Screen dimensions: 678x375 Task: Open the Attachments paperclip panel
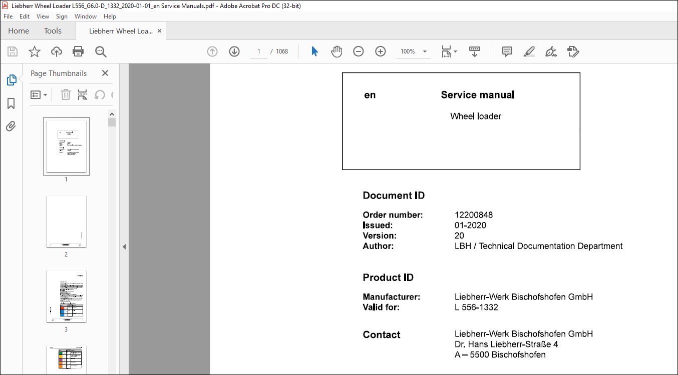tap(11, 126)
